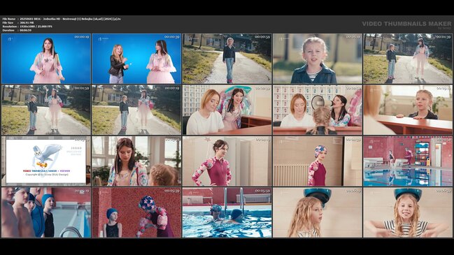Open thumbnail of woman in swimsuit with star wand
This screenshot has height=255, width=454.
(227, 161)
